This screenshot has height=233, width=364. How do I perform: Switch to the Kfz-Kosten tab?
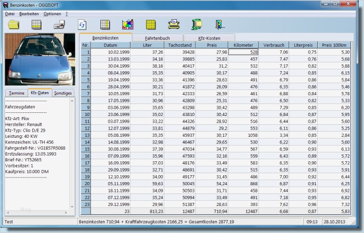point(209,38)
